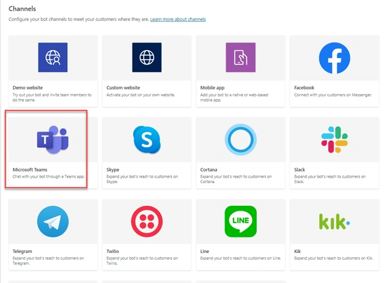390x283 pixels.
Task: Click 'Expand your bot's reach to customers on Kik' text
Action: [x=334, y=258]
